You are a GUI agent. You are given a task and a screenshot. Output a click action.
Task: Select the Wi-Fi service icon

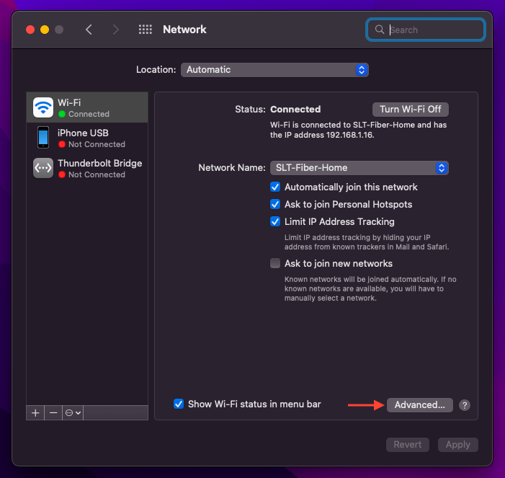(x=43, y=107)
